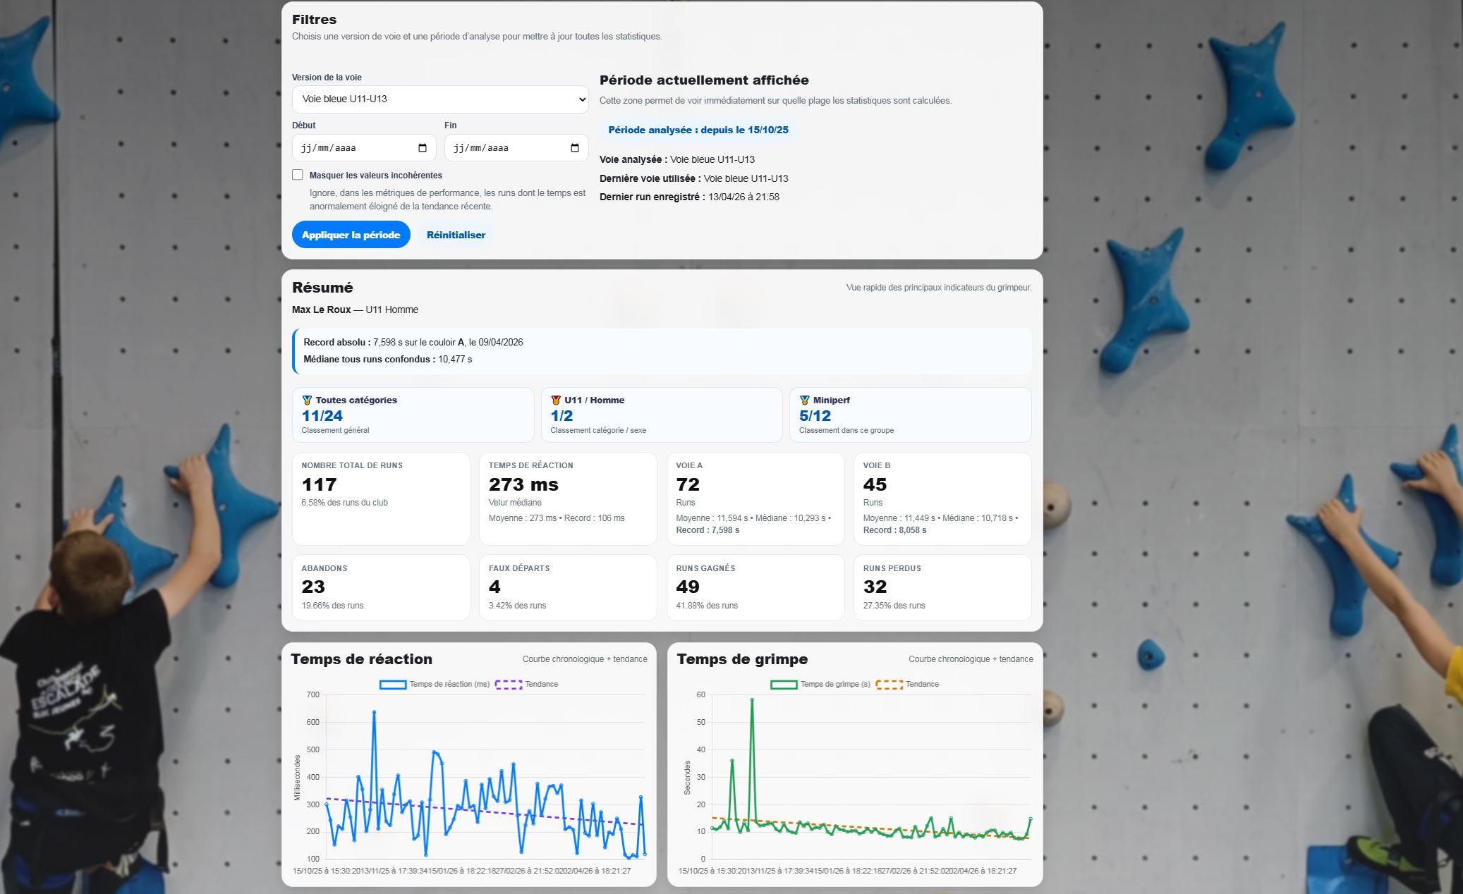1463x894 pixels.
Task: Click the Période analysée badge
Action: (x=698, y=130)
